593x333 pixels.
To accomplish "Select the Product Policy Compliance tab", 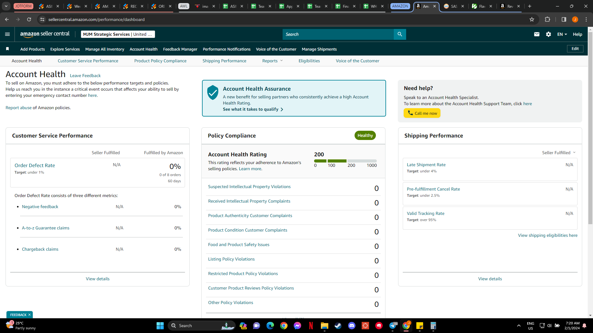I will coord(160,61).
